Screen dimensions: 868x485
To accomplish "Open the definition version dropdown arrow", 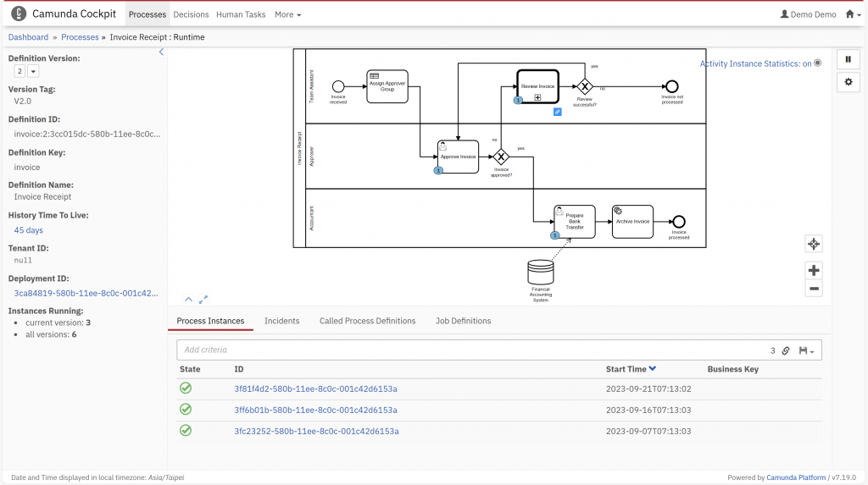I will (33, 71).
